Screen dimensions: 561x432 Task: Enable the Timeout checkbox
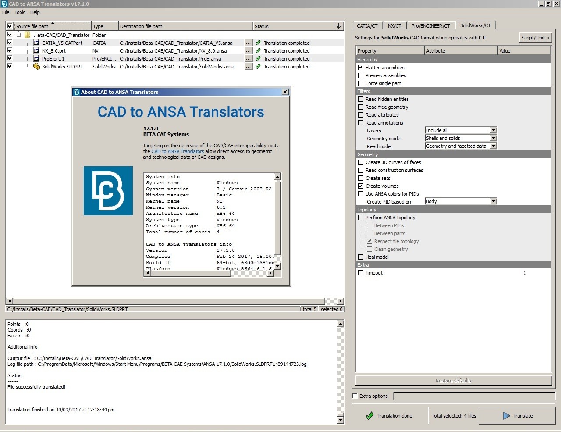pos(361,273)
